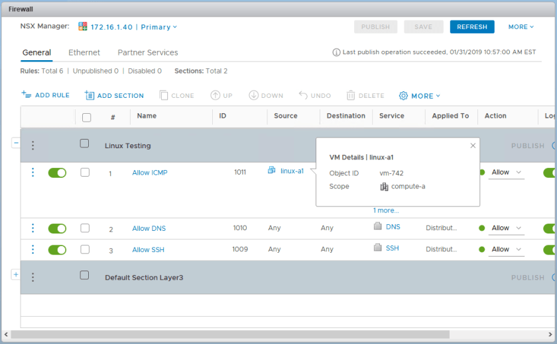The height and width of the screenshot is (344, 557).
Task: Click the linux-a1 VM source icon
Action: click(x=272, y=171)
